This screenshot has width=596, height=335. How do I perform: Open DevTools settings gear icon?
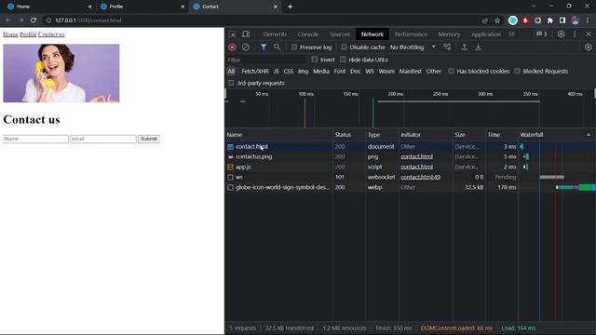pos(561,34)
